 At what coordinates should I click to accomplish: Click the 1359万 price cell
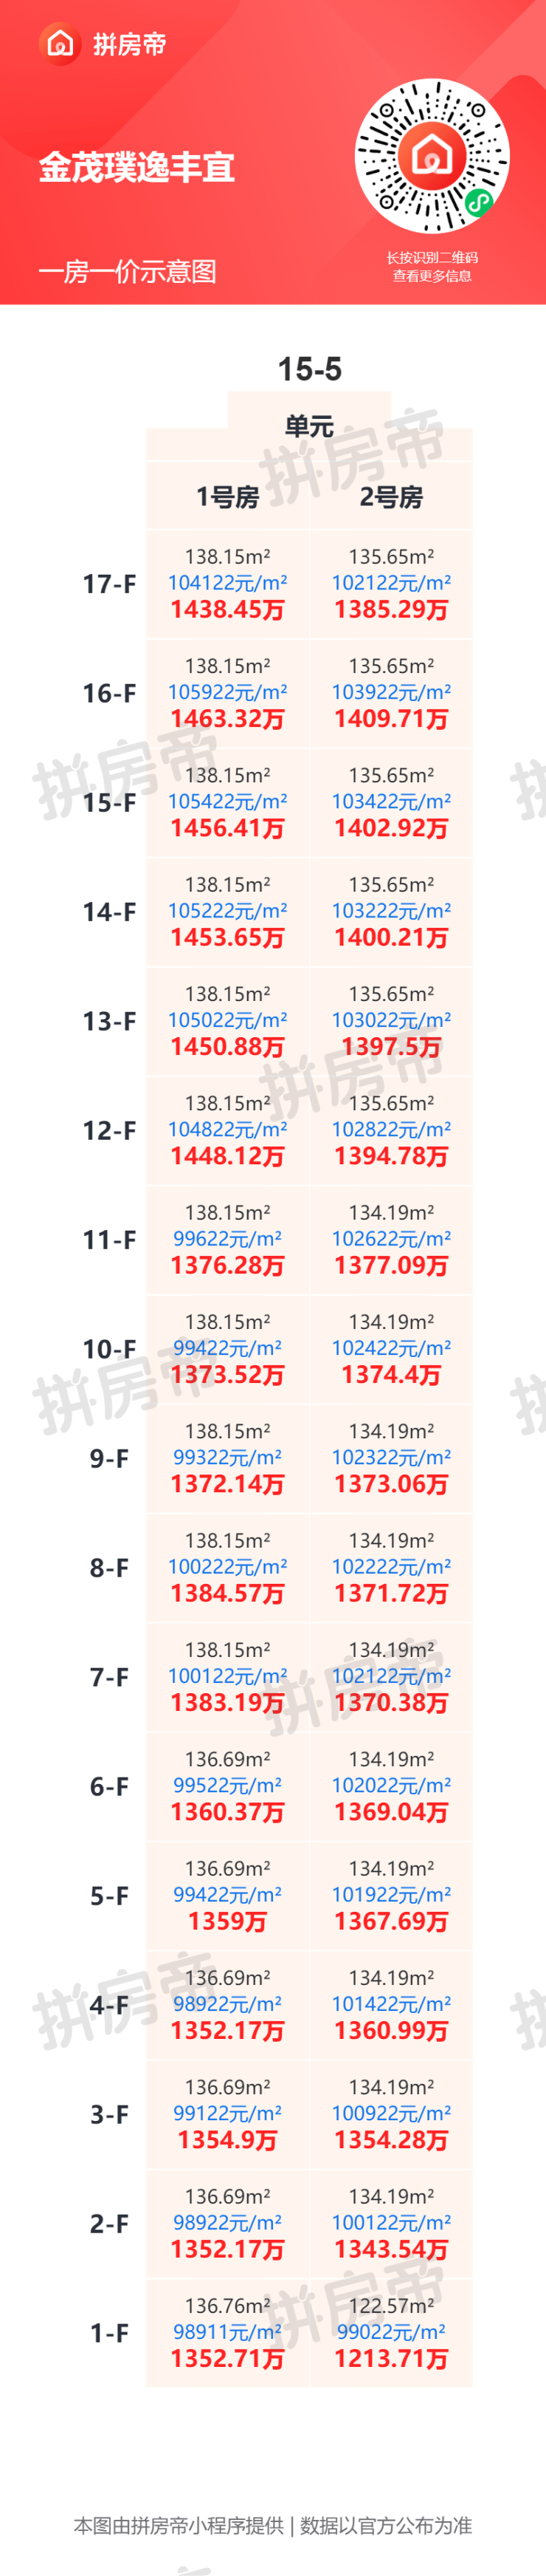pos(227,1921)
